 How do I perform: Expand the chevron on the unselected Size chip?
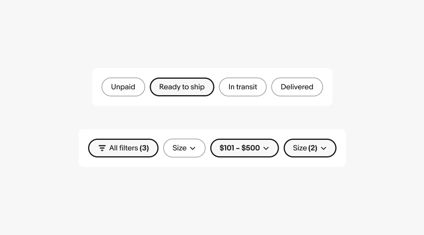tap(193, 148)
